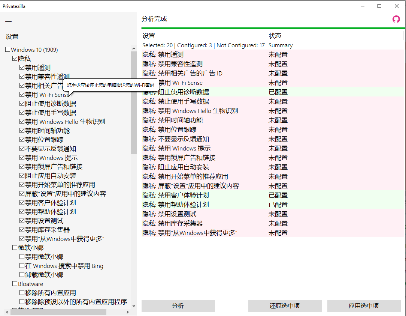Click the tree scroll-down arrow
406x316 pixels.
point(134,305)
